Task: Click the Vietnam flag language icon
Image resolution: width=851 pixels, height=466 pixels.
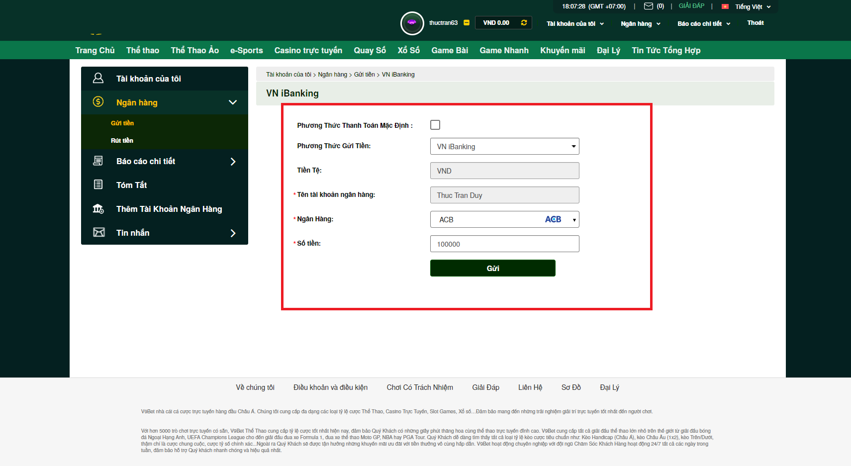Action: click(x=725, y=7)
